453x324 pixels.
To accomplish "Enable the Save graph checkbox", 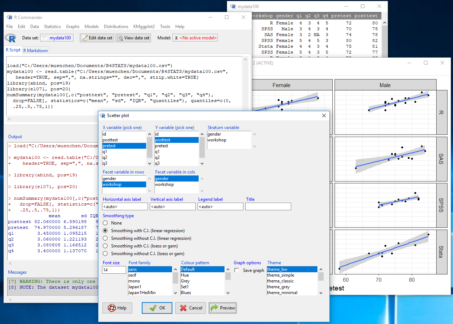I will click(237, 270).
